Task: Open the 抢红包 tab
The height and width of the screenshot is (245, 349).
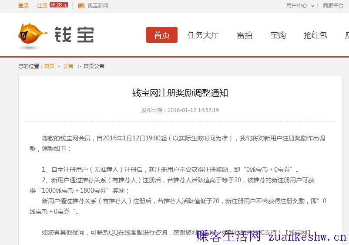Action: [x=315, y=35]
